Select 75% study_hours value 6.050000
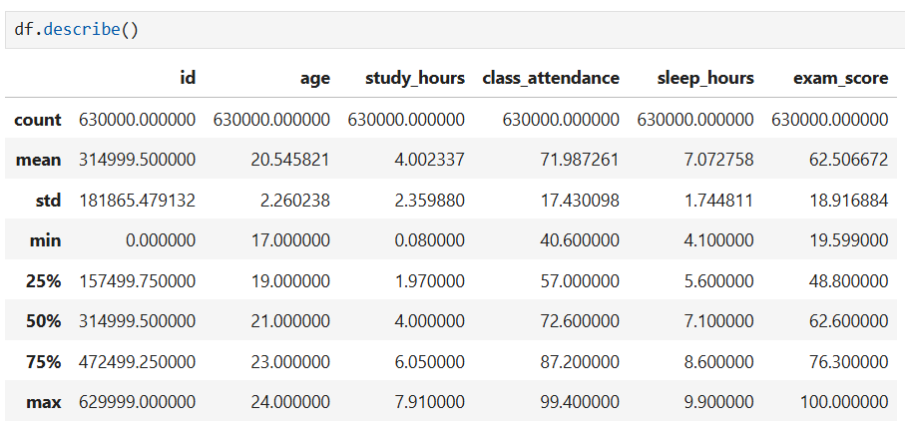This screenshot has height=432, width=905. 430,361
